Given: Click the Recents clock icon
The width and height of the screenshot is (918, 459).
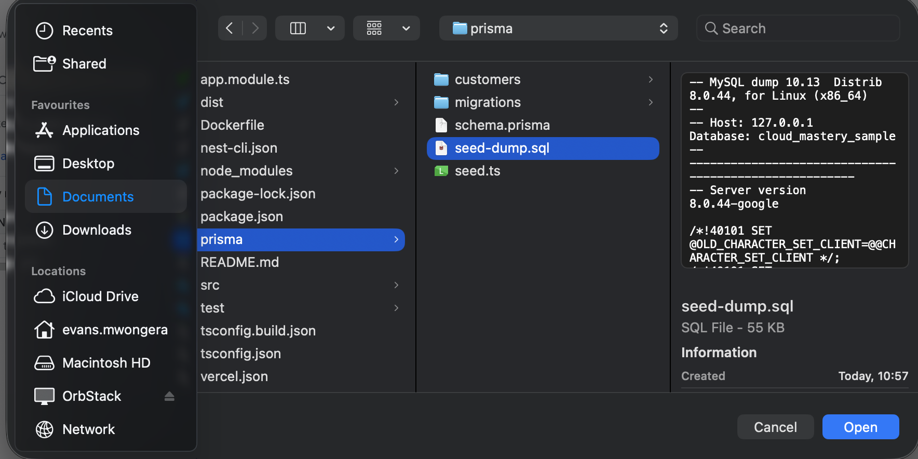Looking at the screenshot, I should 44,31.
